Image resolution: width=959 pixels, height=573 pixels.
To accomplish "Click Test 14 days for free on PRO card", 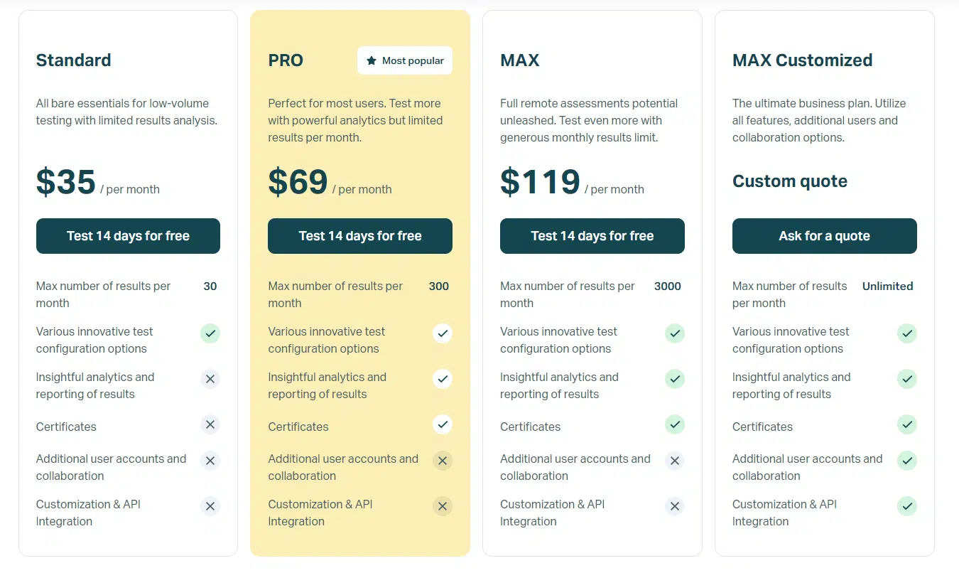I will pyautogui.click(x=360, y=235).
